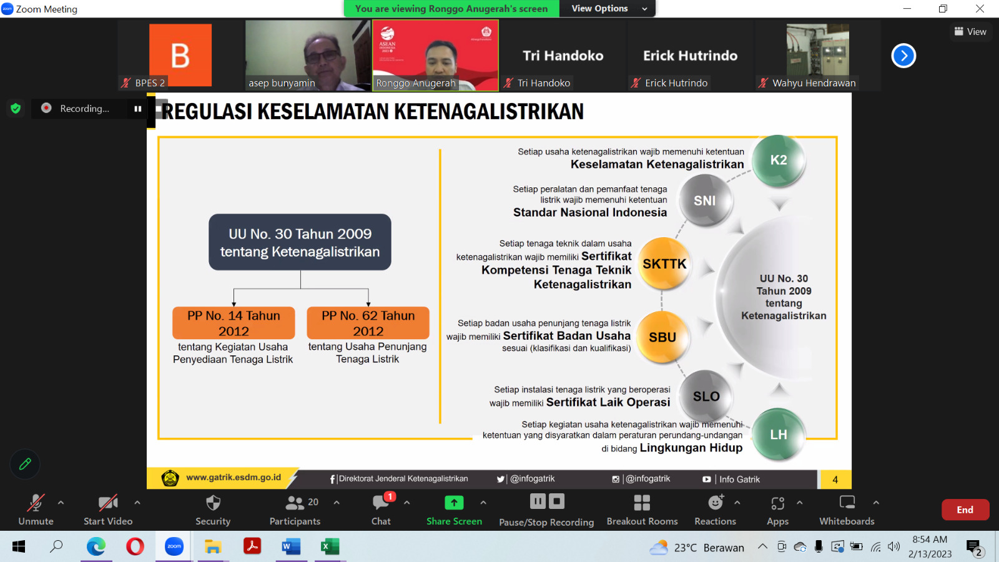
Task: Open Chat with one unread message
Action: point(381,510)
